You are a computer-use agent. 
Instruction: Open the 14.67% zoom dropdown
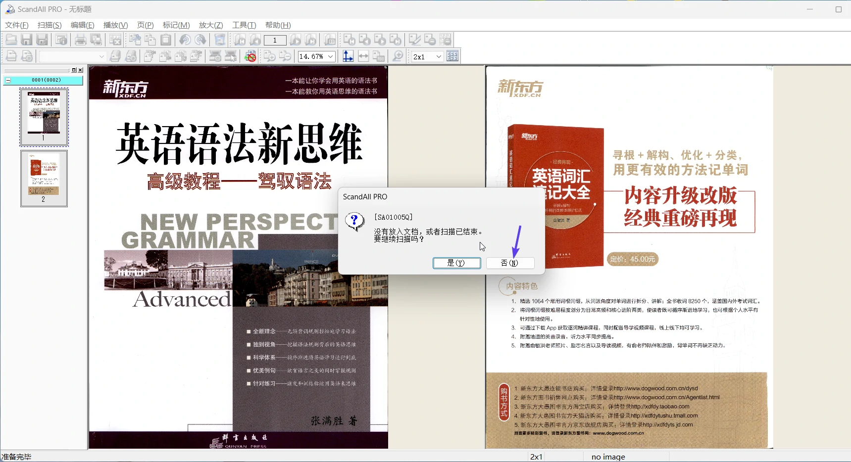coord(331,56)
